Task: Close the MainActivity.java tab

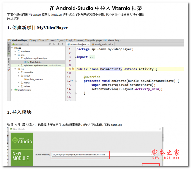Action: point(88,44)
